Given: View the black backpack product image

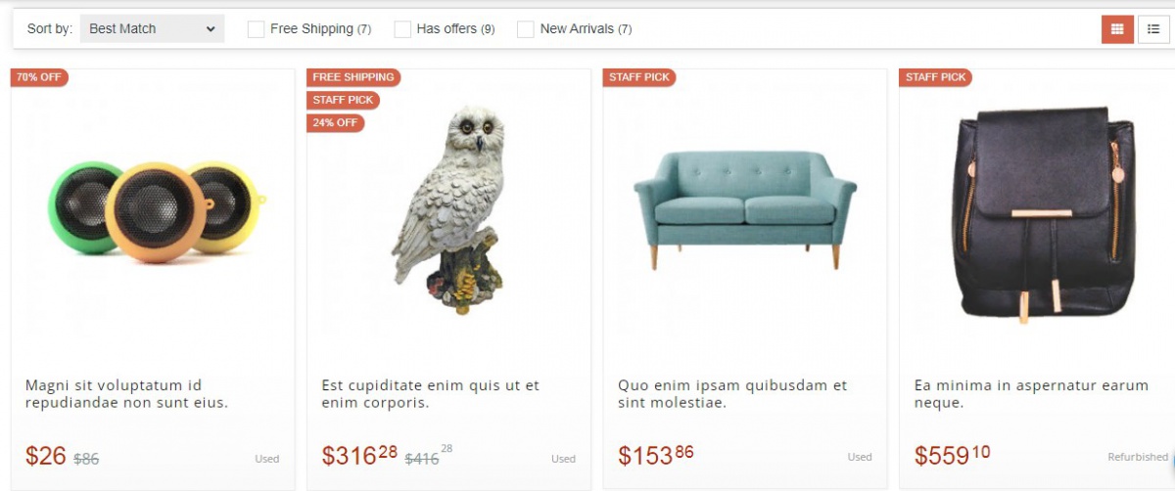Looking at the screenshot, I should click(1044, 215).
